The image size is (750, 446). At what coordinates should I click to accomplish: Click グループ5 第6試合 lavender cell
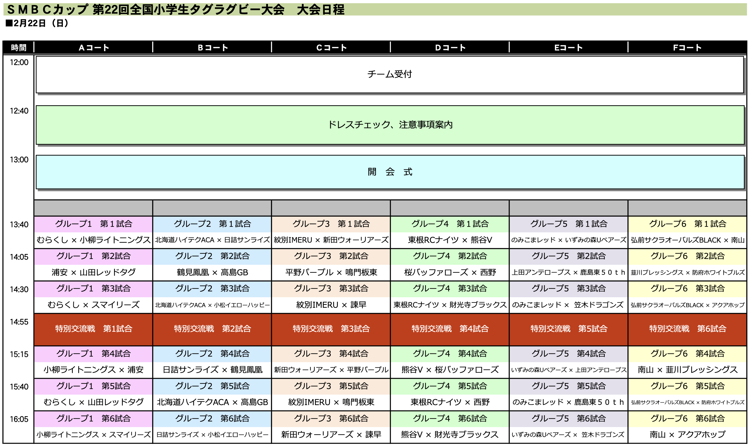568,418
